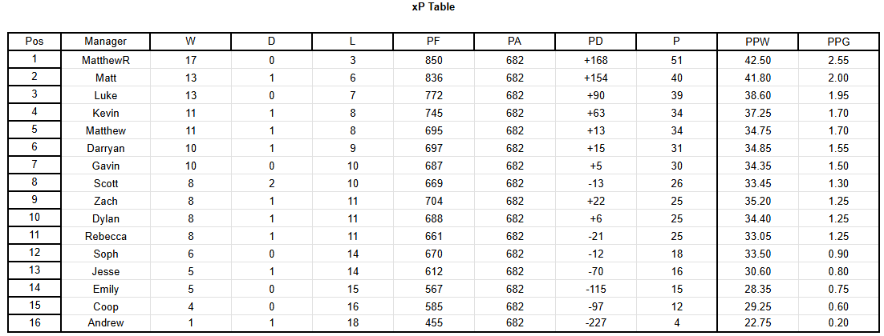Select Matt's points total of 40
884x336 pixels.
(676, 78)
